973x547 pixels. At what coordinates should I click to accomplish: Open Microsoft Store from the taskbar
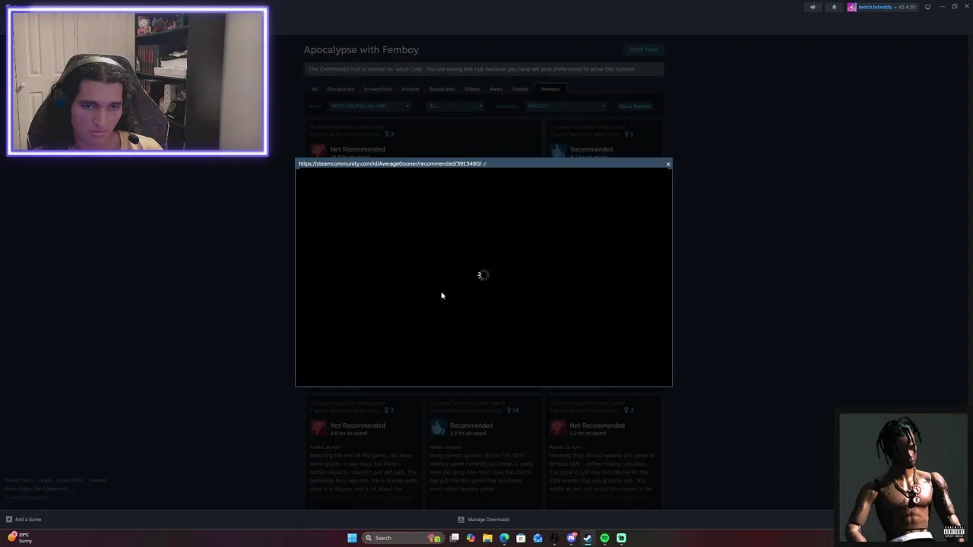(521, 538)
